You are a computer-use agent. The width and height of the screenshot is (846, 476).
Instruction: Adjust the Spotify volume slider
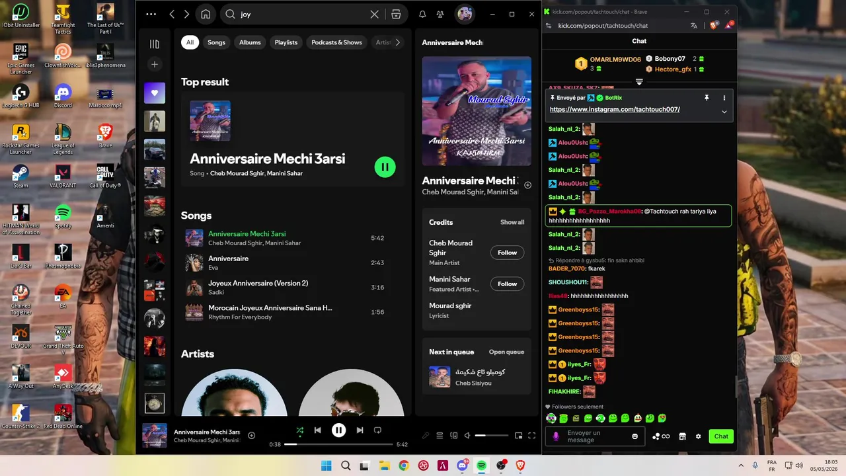[492, 436]
